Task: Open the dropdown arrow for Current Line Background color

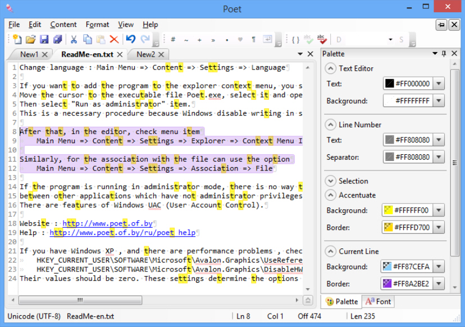Action: pyautogui.click(x=439, y=266)
